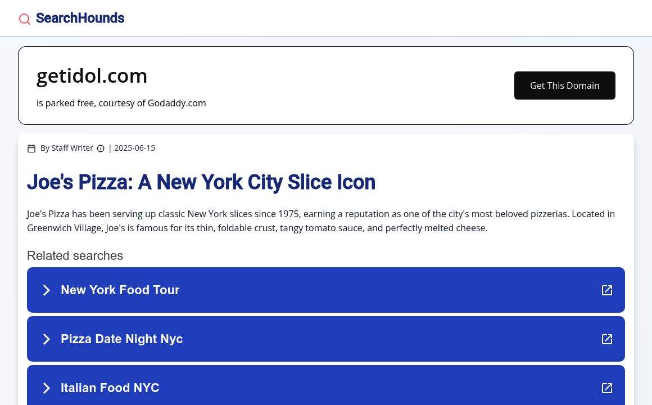Click the 2025-06-15 publication date
Image resolution: width=652 pixels, height=405 pixels.
tap(134, 148)
